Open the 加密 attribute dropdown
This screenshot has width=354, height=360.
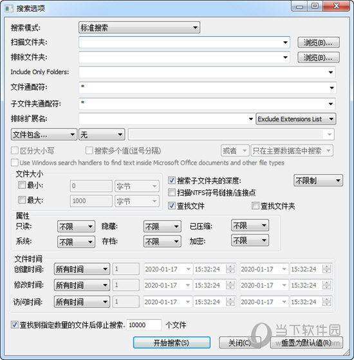pyautogui.click(x=250, y=241)
